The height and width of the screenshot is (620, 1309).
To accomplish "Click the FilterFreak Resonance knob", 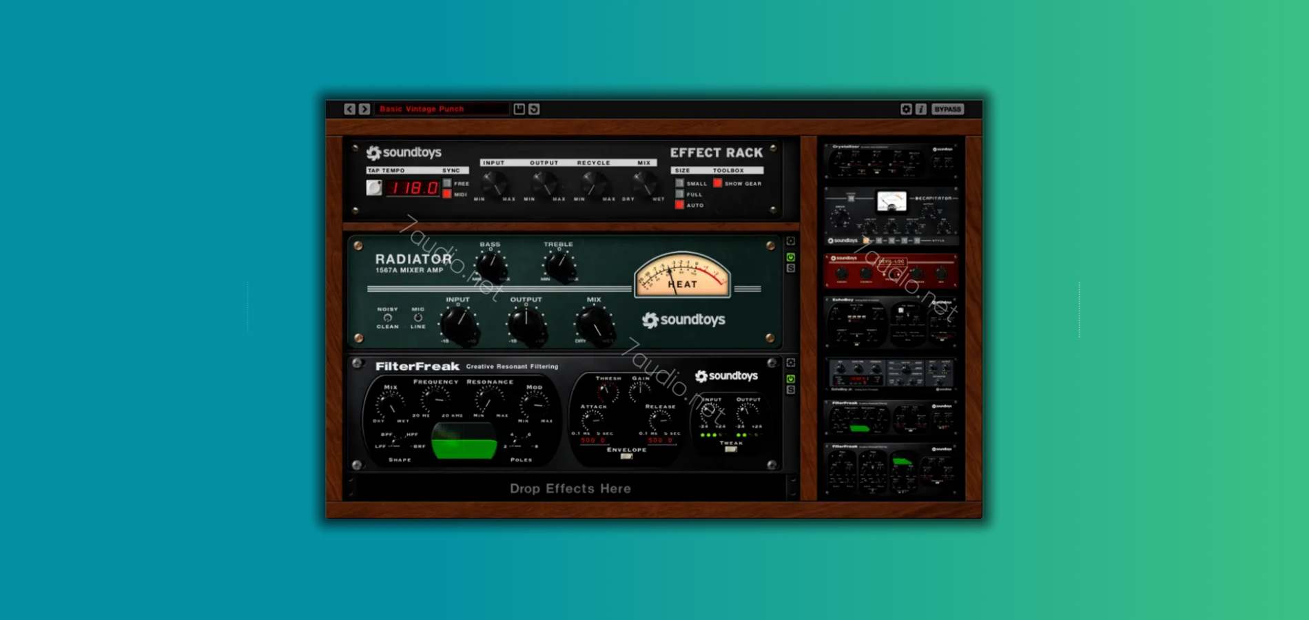I will coord(490,400).
